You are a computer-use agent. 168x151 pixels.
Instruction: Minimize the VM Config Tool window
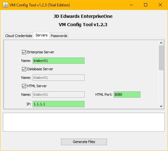131,5
